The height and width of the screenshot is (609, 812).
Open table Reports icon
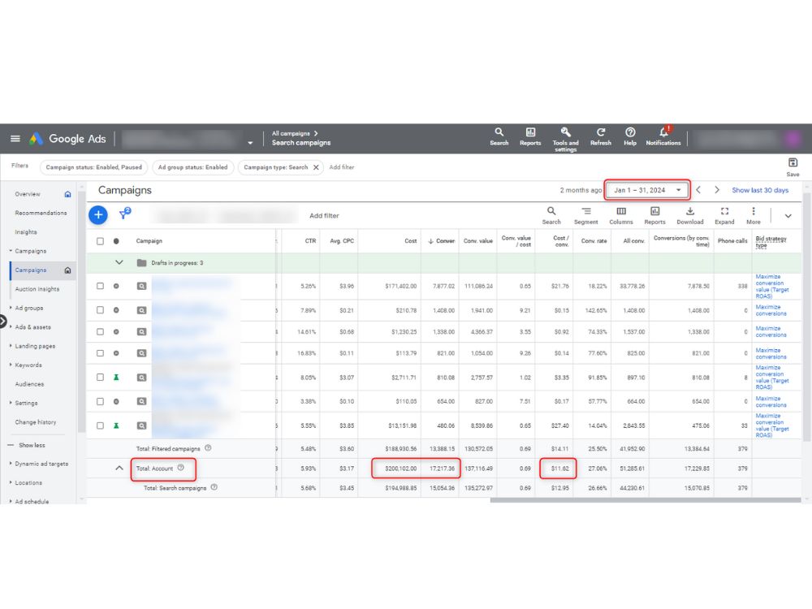tap(654, 215)
